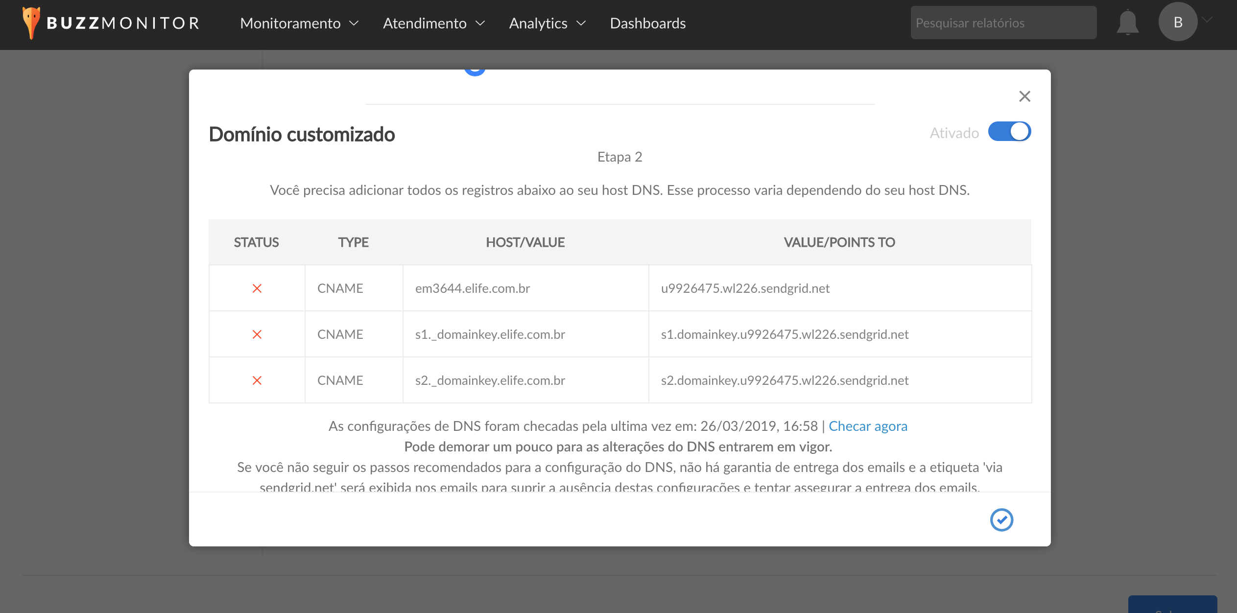Open the user account chevron menu

[x=1208, y=20]
